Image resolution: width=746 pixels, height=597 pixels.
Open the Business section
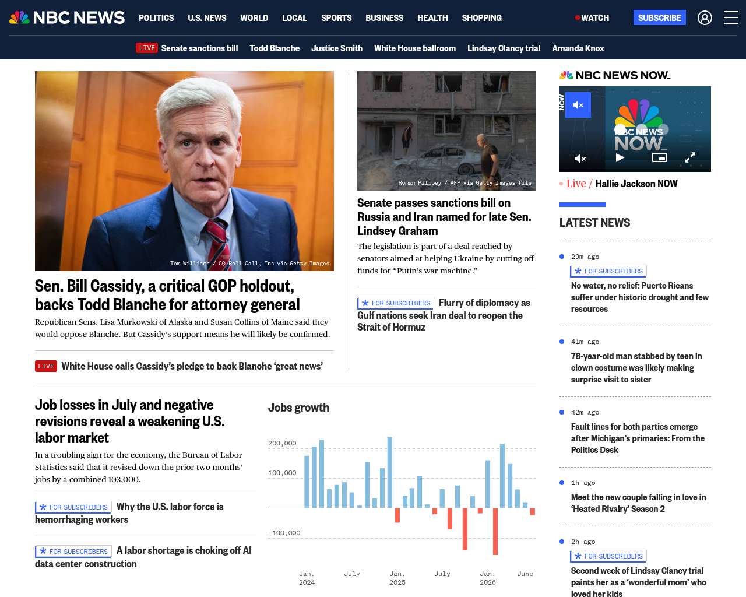[x=384, y=18]
